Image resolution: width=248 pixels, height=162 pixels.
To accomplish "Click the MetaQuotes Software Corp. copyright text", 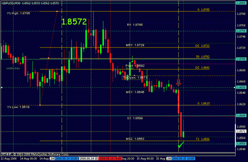I will pos(35,154).
